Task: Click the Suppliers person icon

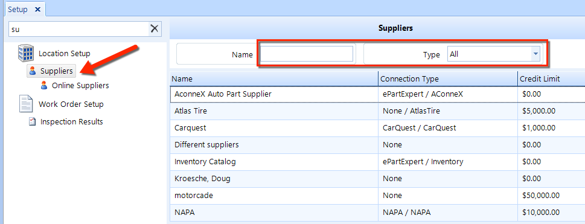Action: pyautogui.click(x=33, y=71)
